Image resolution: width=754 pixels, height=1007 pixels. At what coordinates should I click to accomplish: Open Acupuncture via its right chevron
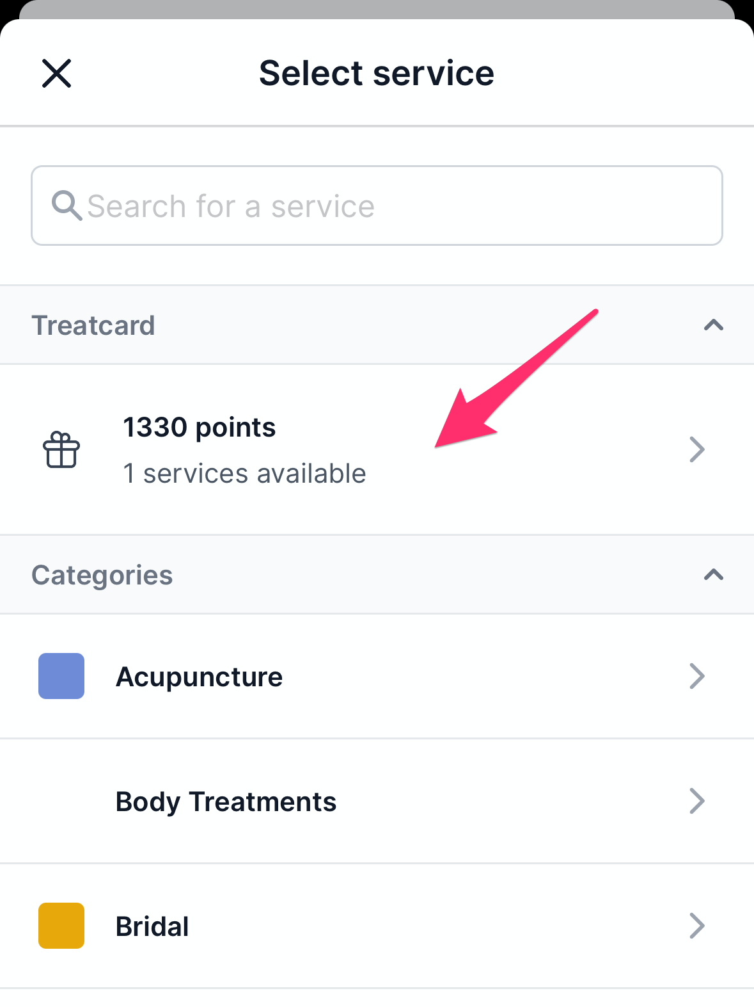[x=697, y=676]
